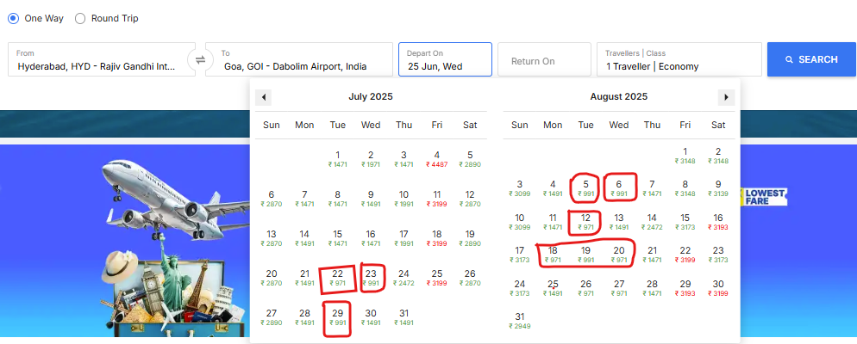
Task: Open Travellers and Class selector
Action: [679, 59]
